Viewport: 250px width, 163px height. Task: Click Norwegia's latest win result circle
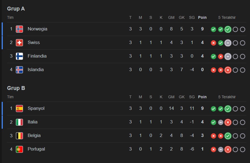click(x=228, y=29)
